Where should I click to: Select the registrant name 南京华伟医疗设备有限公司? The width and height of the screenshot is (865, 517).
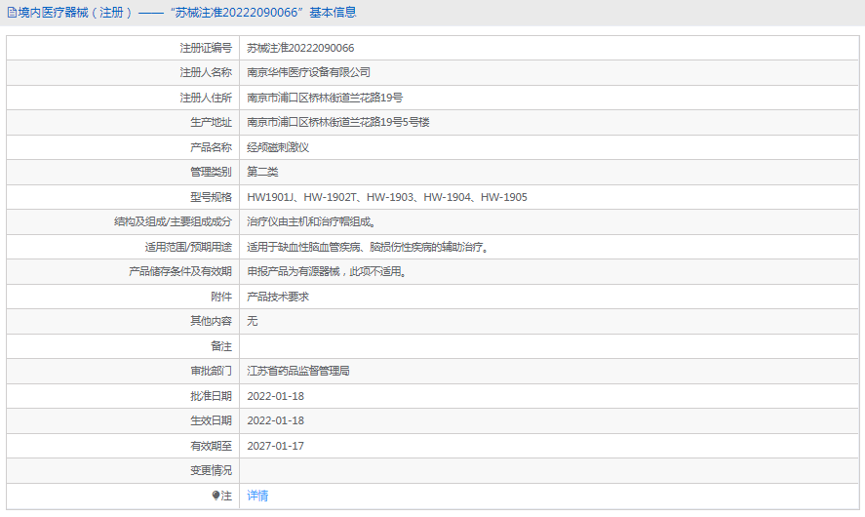308,72
